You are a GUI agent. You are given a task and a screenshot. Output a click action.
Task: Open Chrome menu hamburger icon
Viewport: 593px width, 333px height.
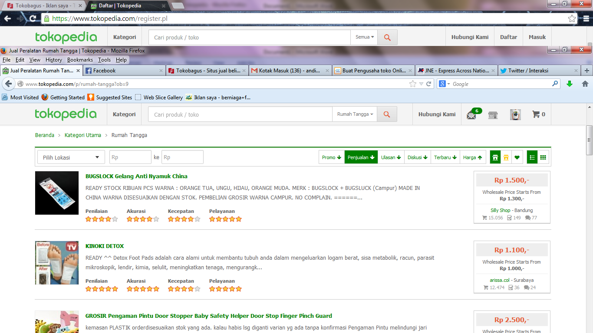(586, 19)
